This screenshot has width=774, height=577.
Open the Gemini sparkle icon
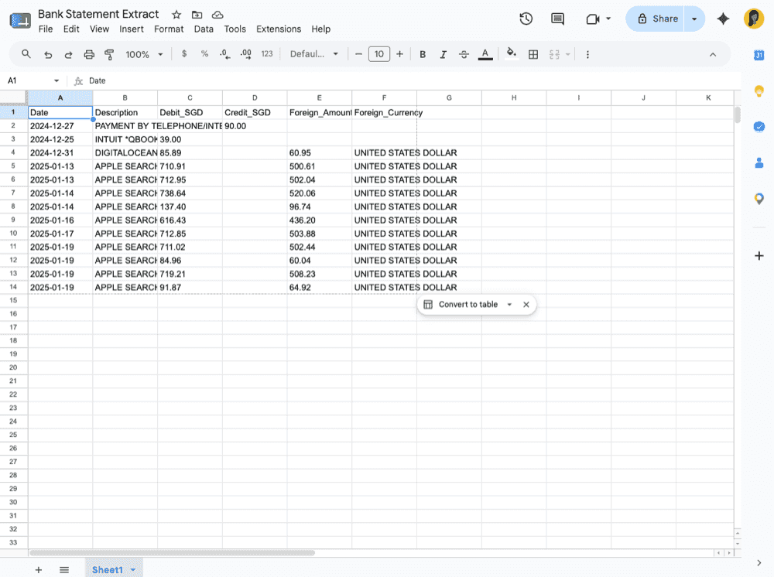tap(723, 19)
